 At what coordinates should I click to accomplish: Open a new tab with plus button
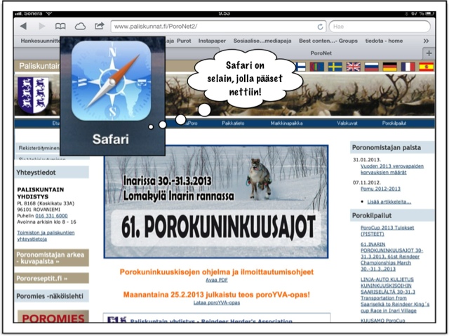click(x=429, y=53)
